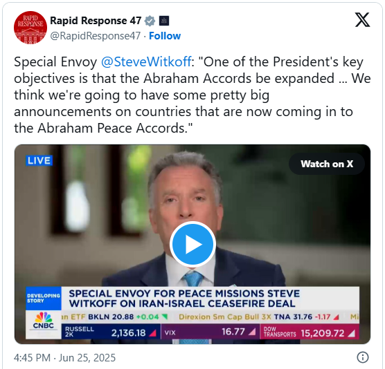
Task: Click the Dow Transports 15,209.72 box
Action: [x=310, y=332]
